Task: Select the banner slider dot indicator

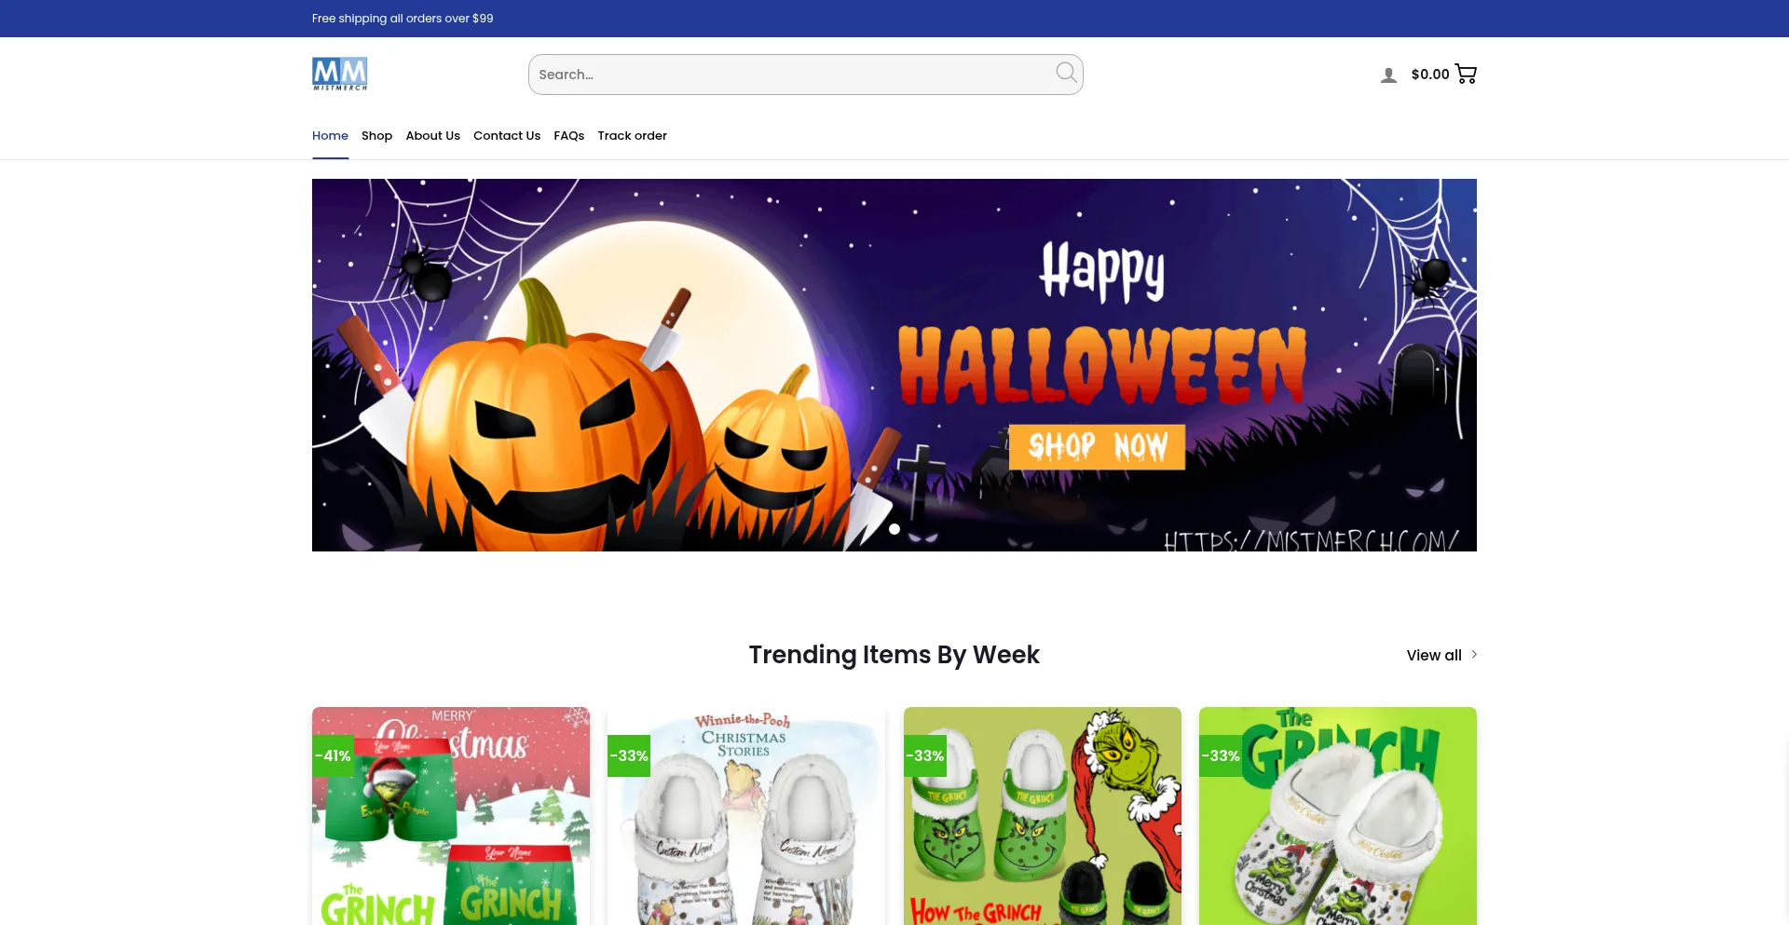Action: (x=894, y=529)
